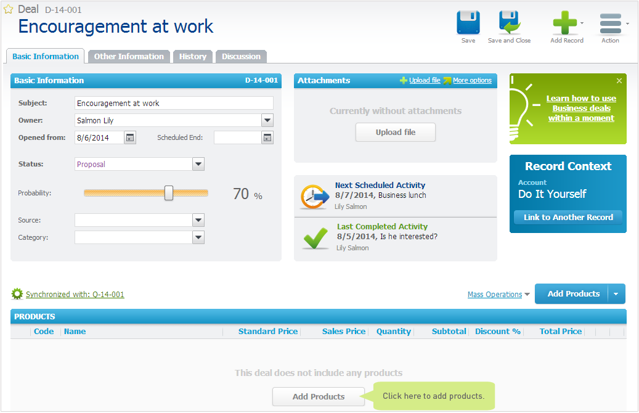
Task: Click Business lunch scheduled activity text
Action: coord(402,195)
